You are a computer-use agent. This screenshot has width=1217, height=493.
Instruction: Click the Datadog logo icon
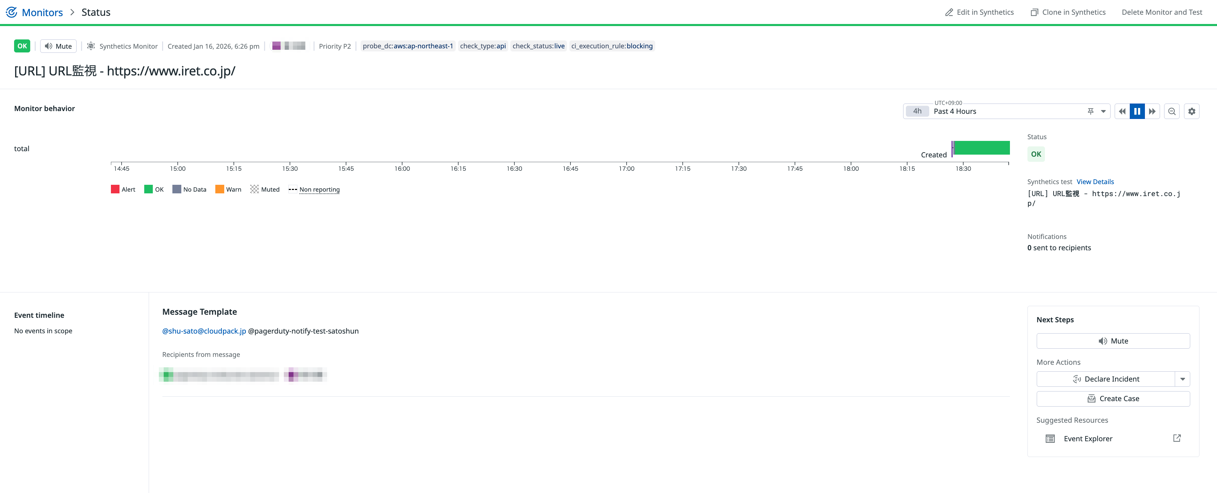click(x=11, y=12)
